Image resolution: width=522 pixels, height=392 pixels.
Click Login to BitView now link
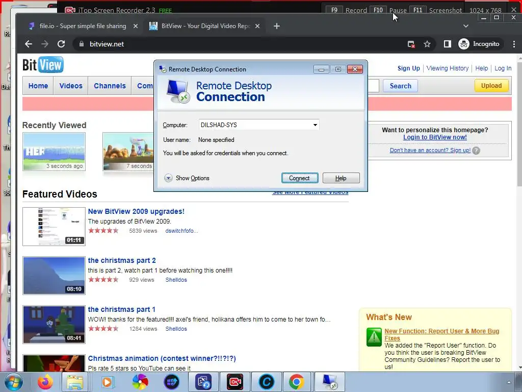click(x=435, y=137)
